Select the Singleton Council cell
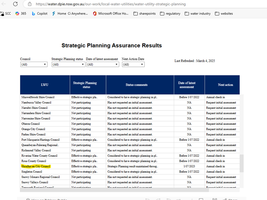Viewport: 267px width, 200px height. pyautogui.click(x=45, y=171)
